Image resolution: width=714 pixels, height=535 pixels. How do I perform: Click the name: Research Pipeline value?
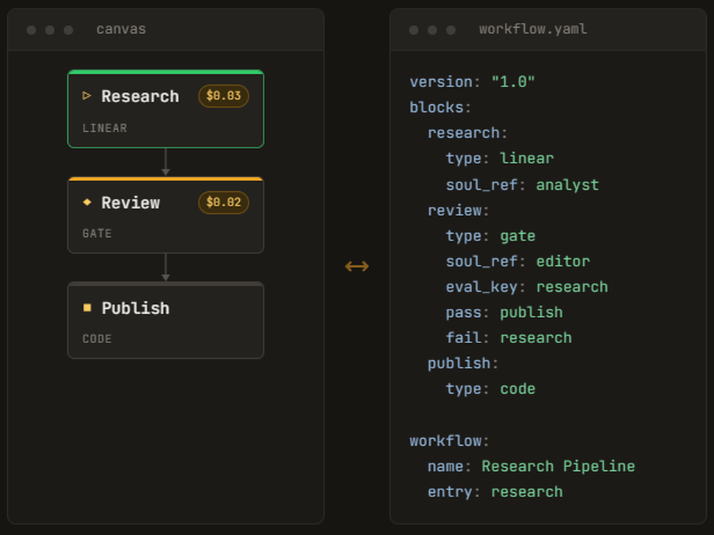(558, 466)
